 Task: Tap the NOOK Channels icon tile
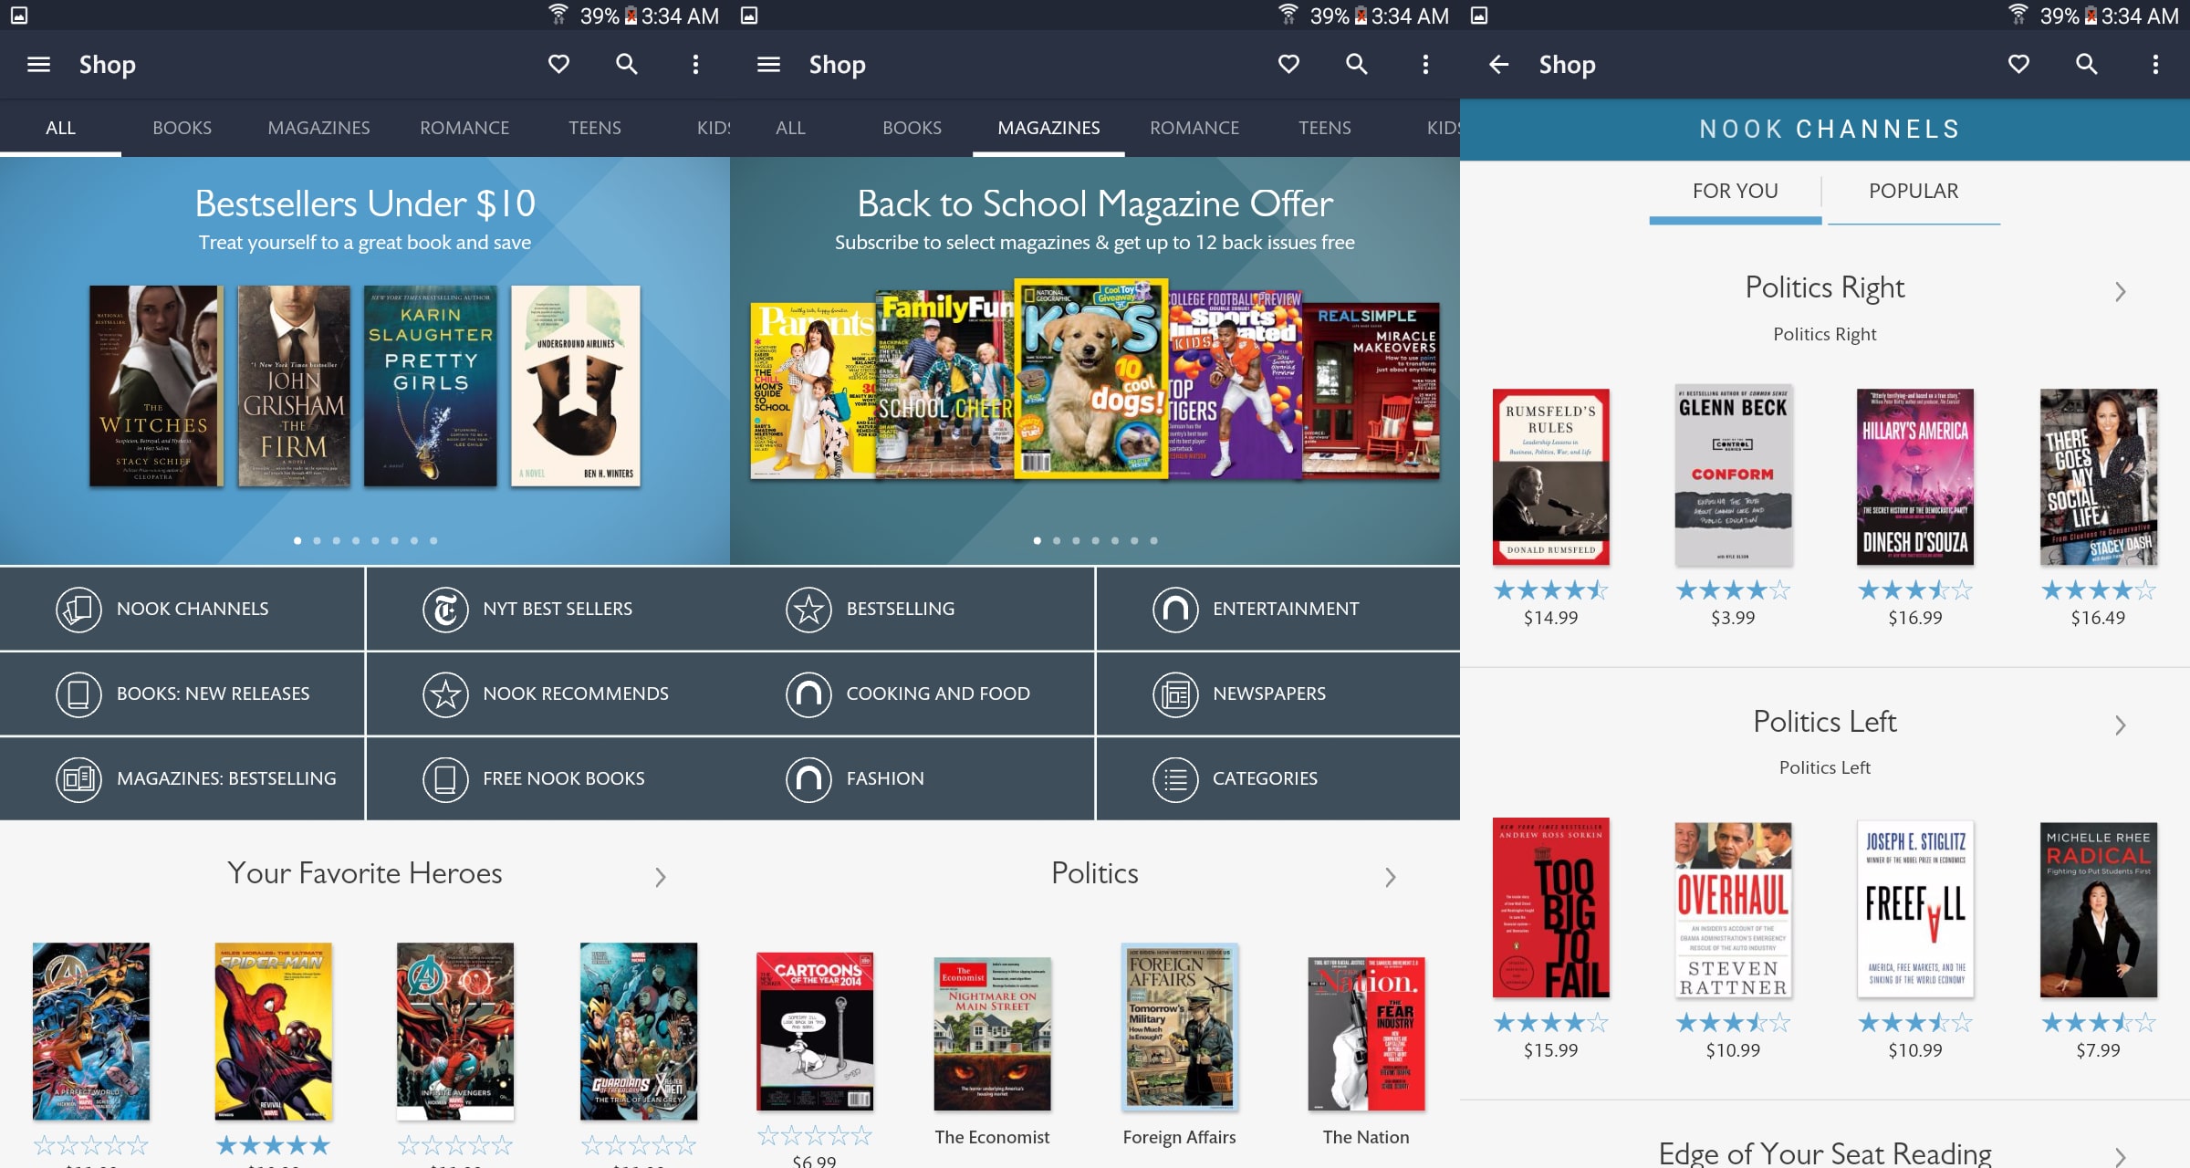pyautogui.click(x=78, y=609)
